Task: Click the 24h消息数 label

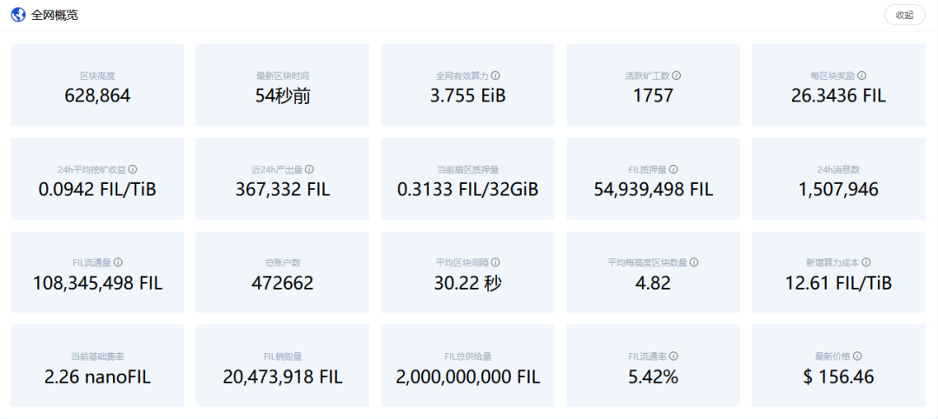Action: click(839, 170)
